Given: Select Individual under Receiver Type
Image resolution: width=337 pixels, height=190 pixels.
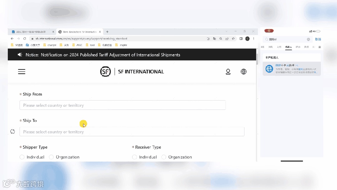Looking at the screenshot, I should tap(134, 157).
